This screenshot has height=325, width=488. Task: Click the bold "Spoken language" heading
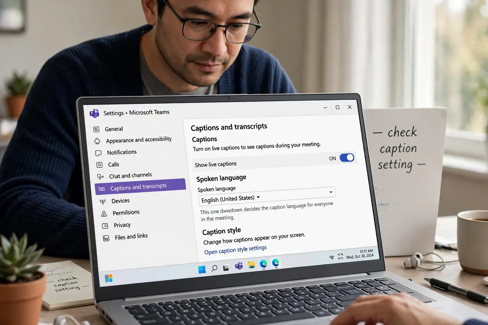[x=221, y=178]
